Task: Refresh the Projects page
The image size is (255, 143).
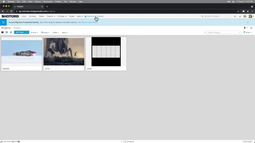Action: click(x=251, y=28)
